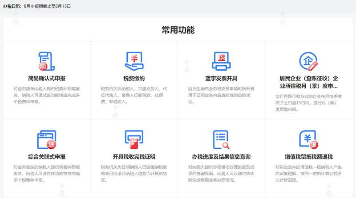The height and width of the screenshot is (198, 356).
Task: Open 居民企业(查账征收)企业所得税月(季)度申报 title
Action: [x=308, y=82]
